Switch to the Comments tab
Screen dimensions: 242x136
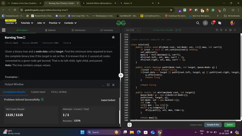click(107, 30)
